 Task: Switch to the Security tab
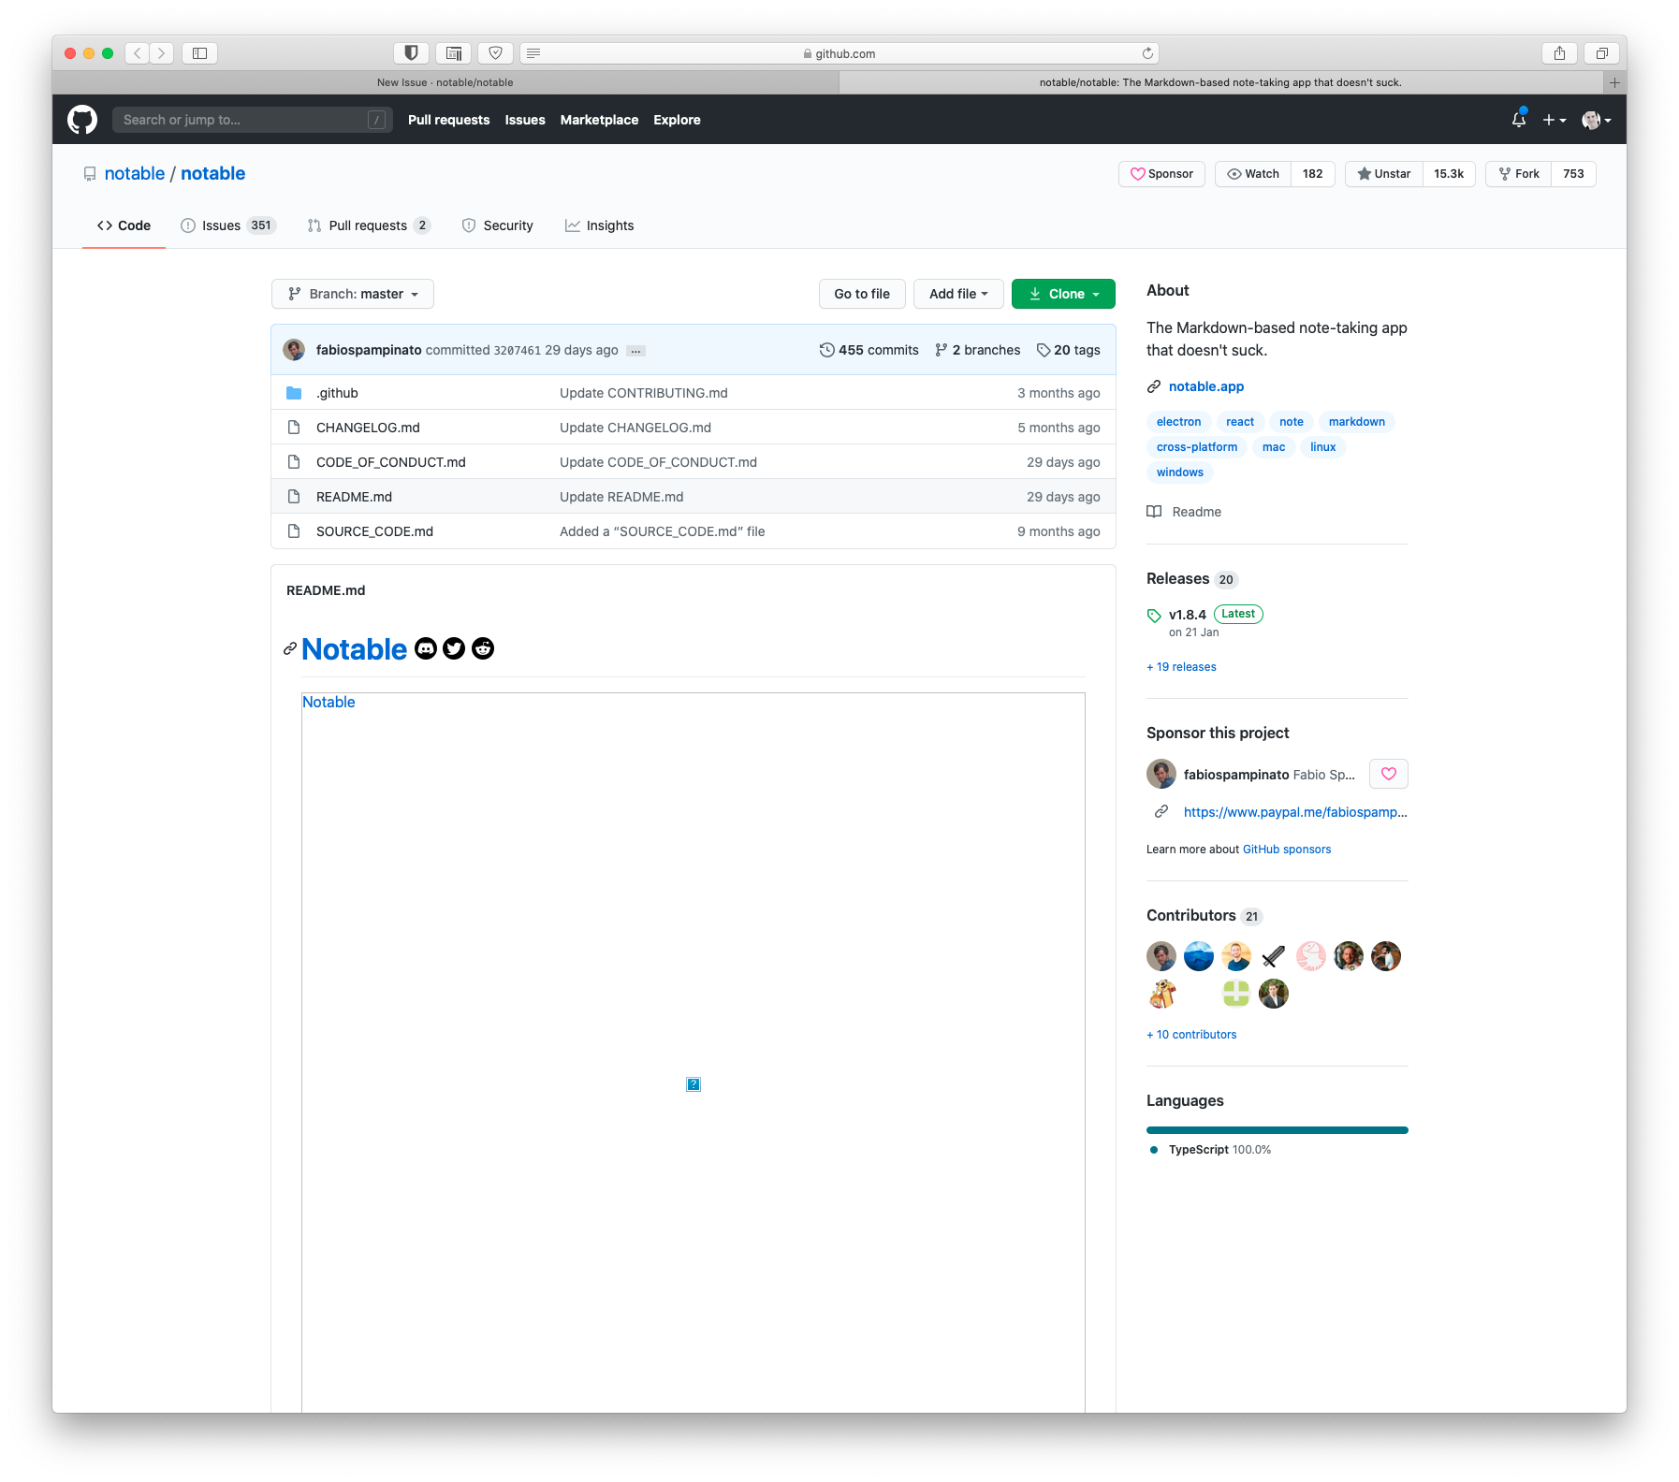click(497, 225)
